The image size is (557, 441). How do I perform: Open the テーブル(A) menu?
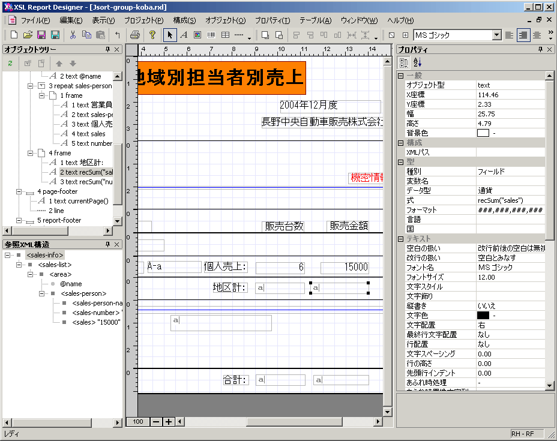click(316, 20)
